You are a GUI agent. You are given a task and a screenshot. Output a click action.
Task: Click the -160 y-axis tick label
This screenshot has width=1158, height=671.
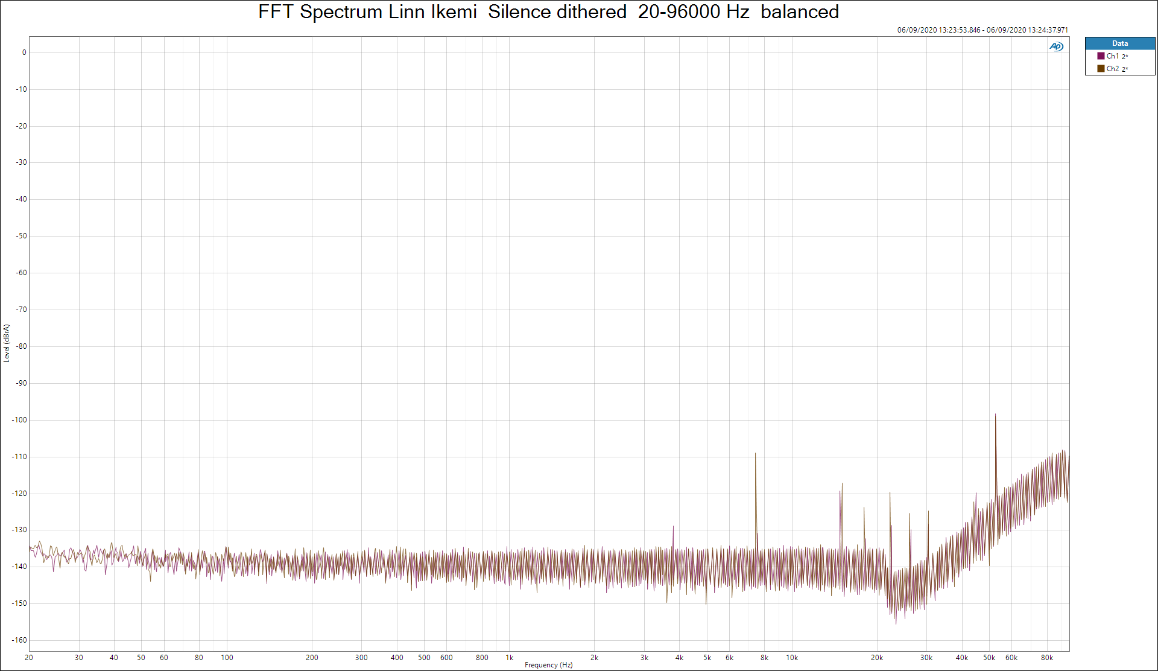(20, 640)
